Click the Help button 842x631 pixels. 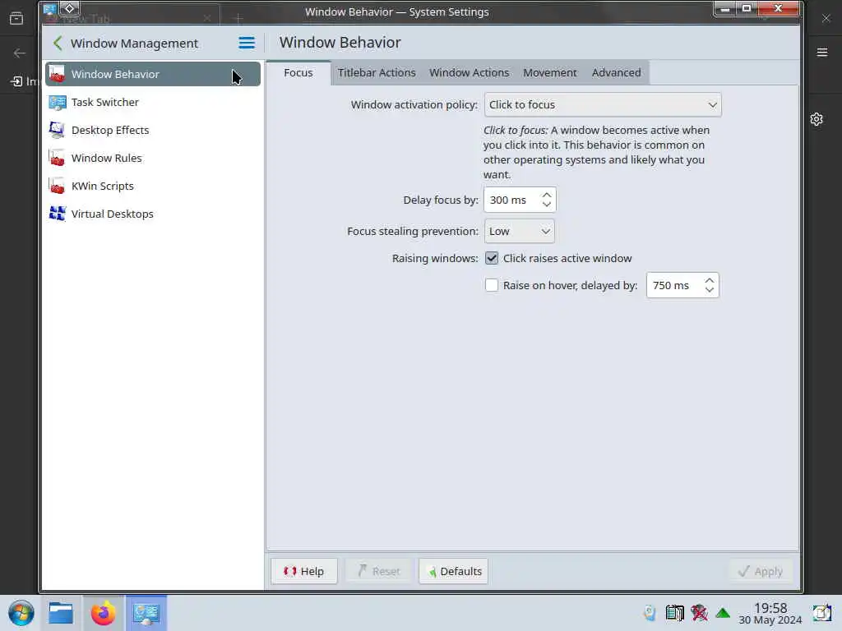click(x=304, y=571)
